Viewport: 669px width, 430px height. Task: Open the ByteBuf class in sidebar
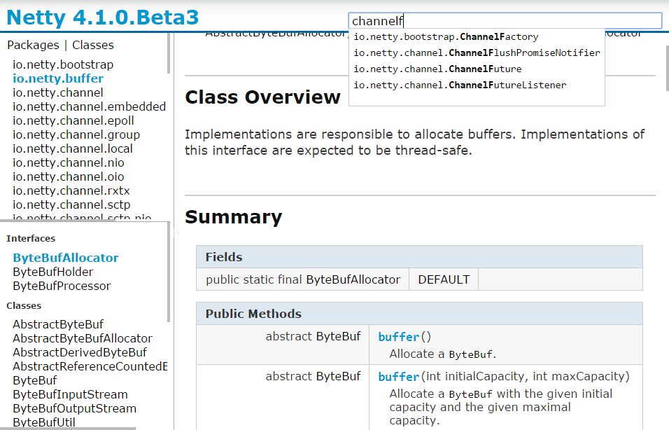[x=34, y=380]
